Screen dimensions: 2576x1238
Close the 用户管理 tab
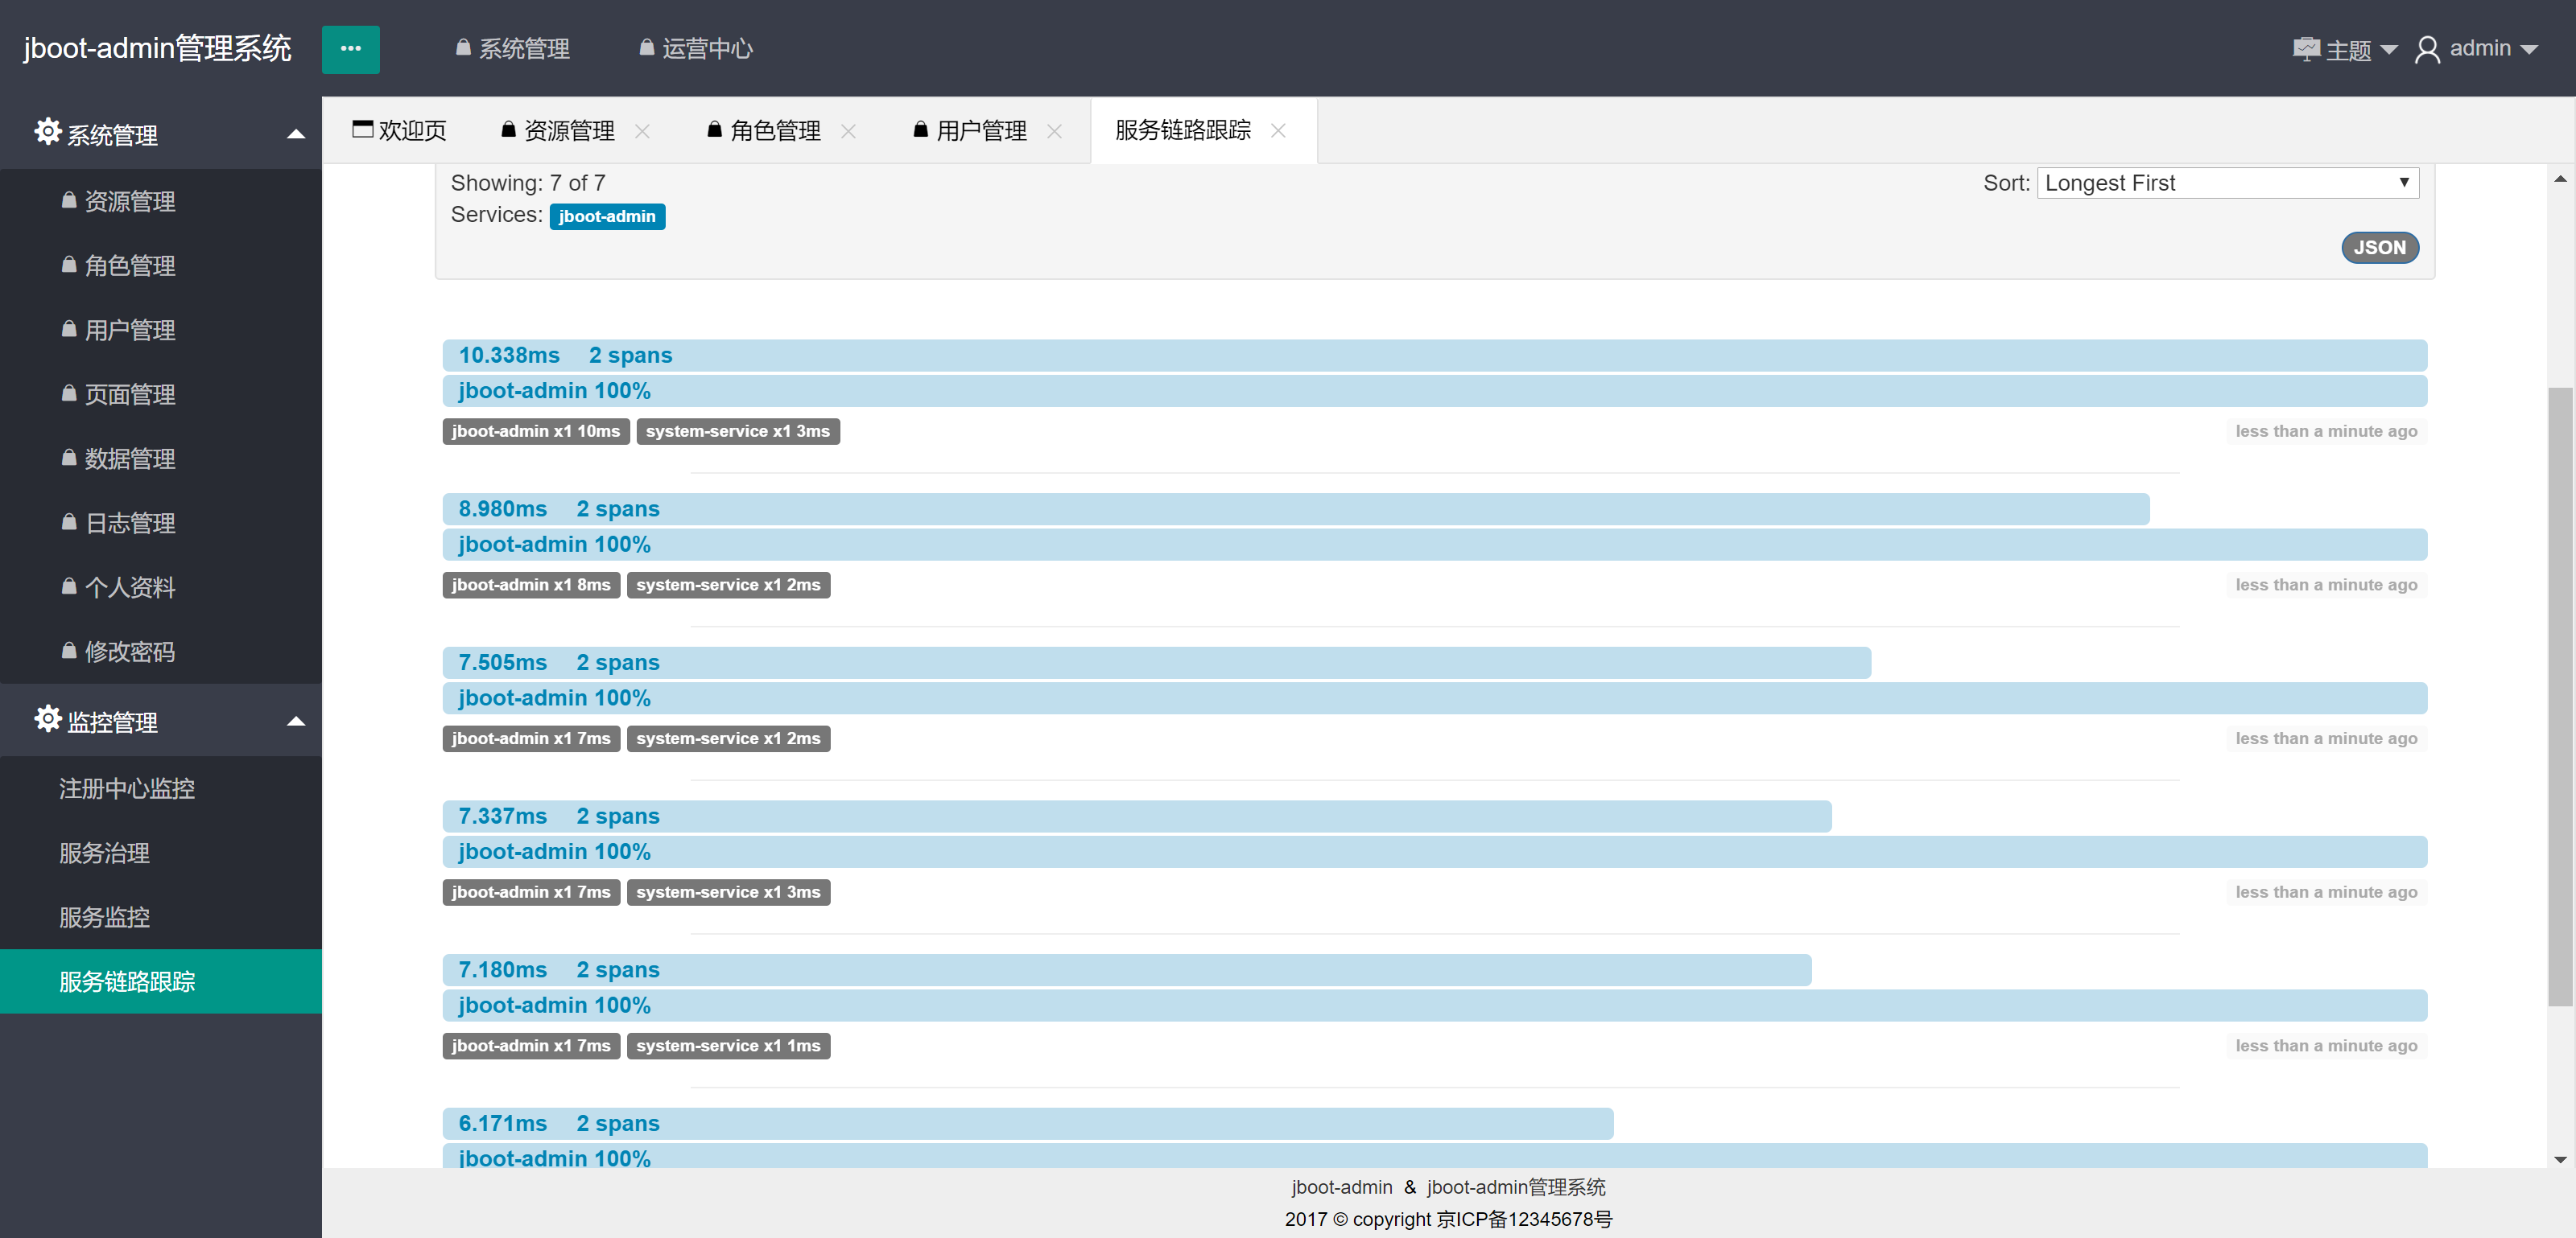coord(1054,131)
